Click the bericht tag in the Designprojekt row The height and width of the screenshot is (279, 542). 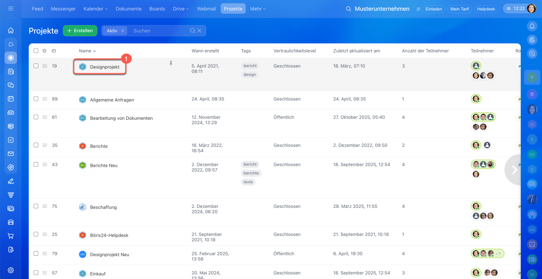250,66
